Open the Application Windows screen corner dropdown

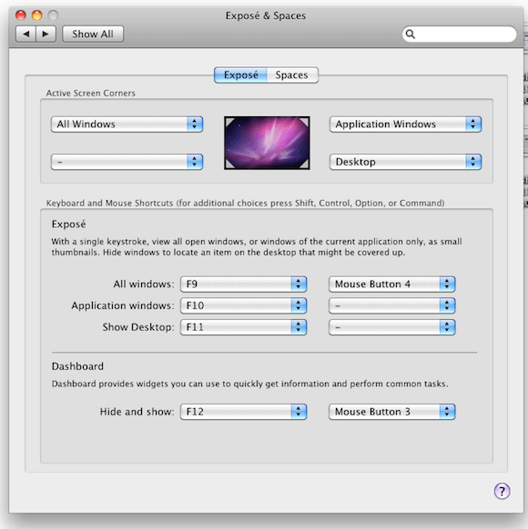point(405,125)
